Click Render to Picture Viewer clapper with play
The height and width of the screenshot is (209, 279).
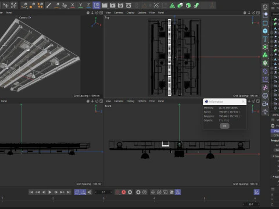[113, 5]
